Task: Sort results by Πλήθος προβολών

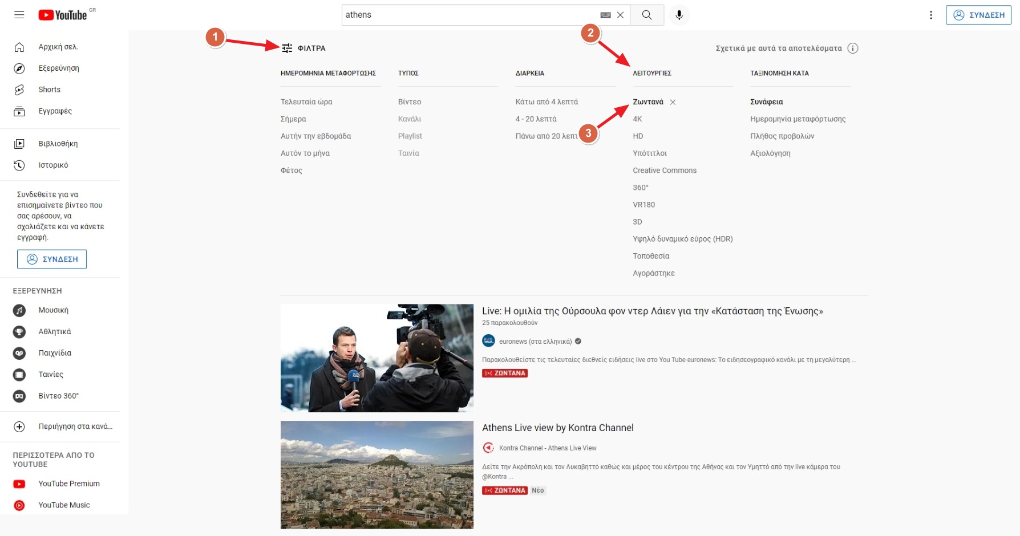Action: pyautogui.click(x=782, y=136)
